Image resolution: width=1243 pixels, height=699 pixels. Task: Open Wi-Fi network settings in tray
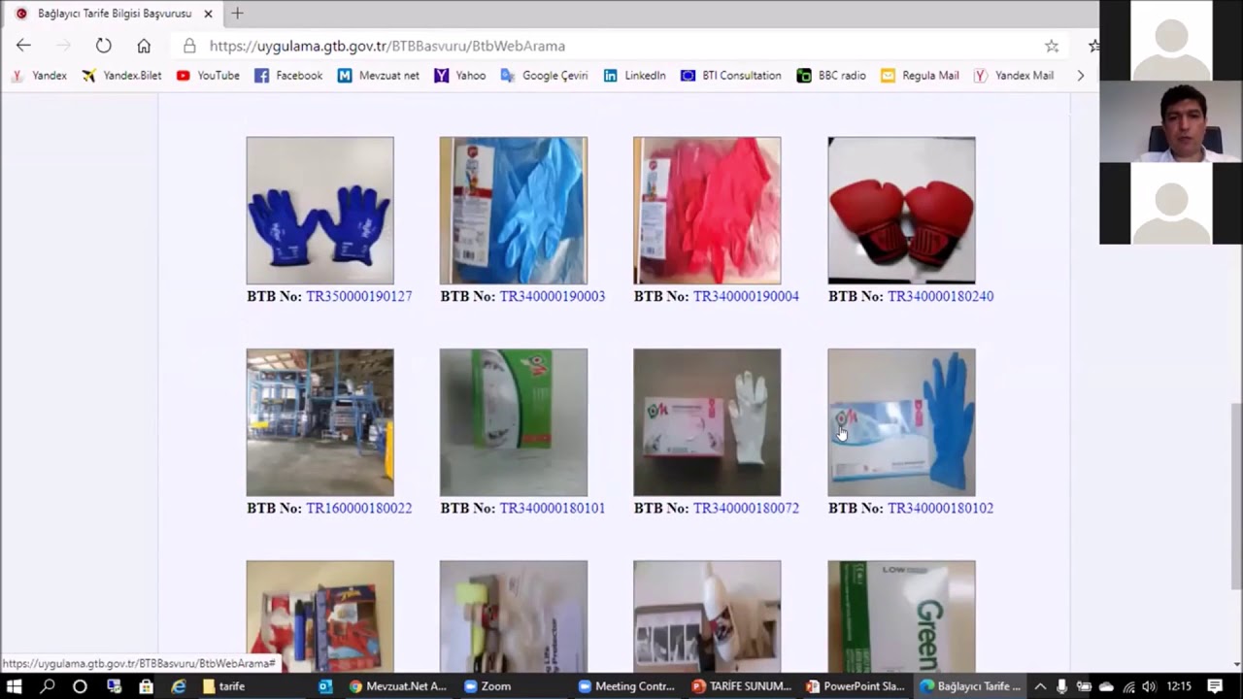(x=1128, y=686)
